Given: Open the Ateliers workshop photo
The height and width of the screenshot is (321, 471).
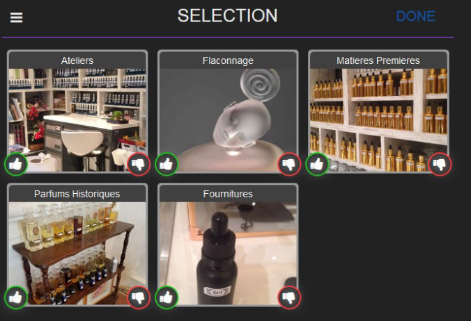Looking at the screenshot, I should (x=77, y=120).
